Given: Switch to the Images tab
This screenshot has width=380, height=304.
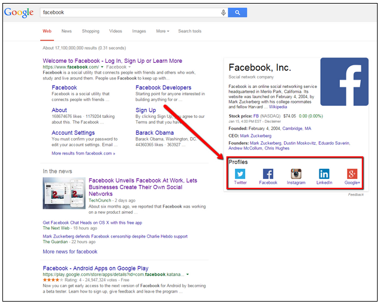Looking at the screenshot, I should click(139, 31).
